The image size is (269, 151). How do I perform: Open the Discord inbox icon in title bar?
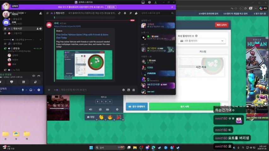(x=143, y=2)
